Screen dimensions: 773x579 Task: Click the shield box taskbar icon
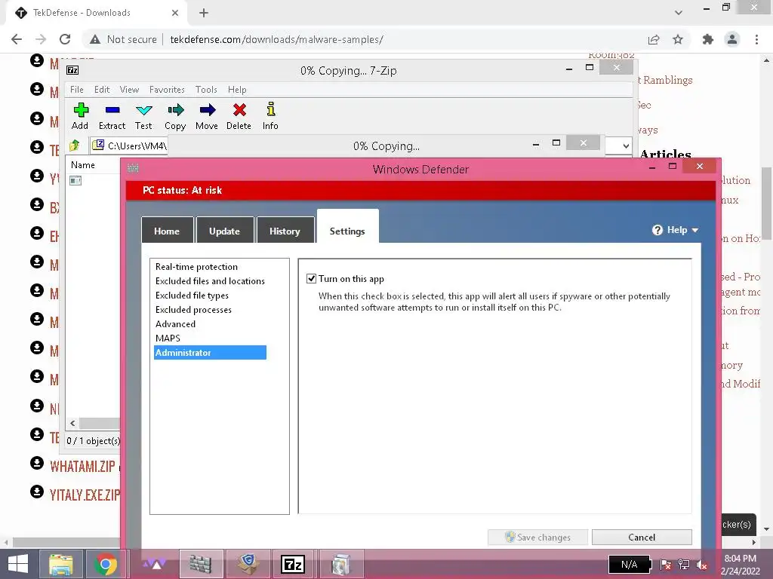tap(248, 564)
